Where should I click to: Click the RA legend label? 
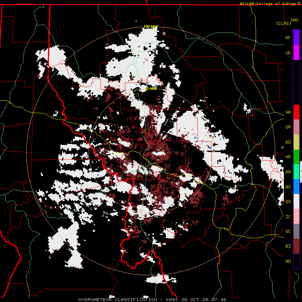288,172
